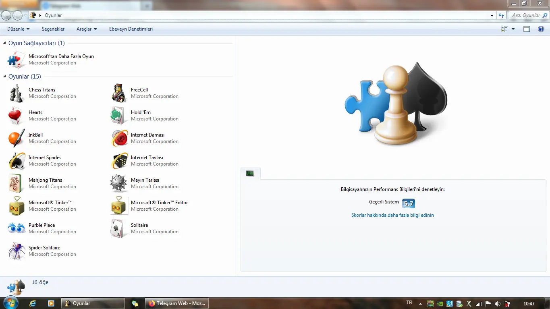The width and height of the screenshot is (550, 309).
Task: Click the 10:47 taskbar clock
Action: click(529, 304)
